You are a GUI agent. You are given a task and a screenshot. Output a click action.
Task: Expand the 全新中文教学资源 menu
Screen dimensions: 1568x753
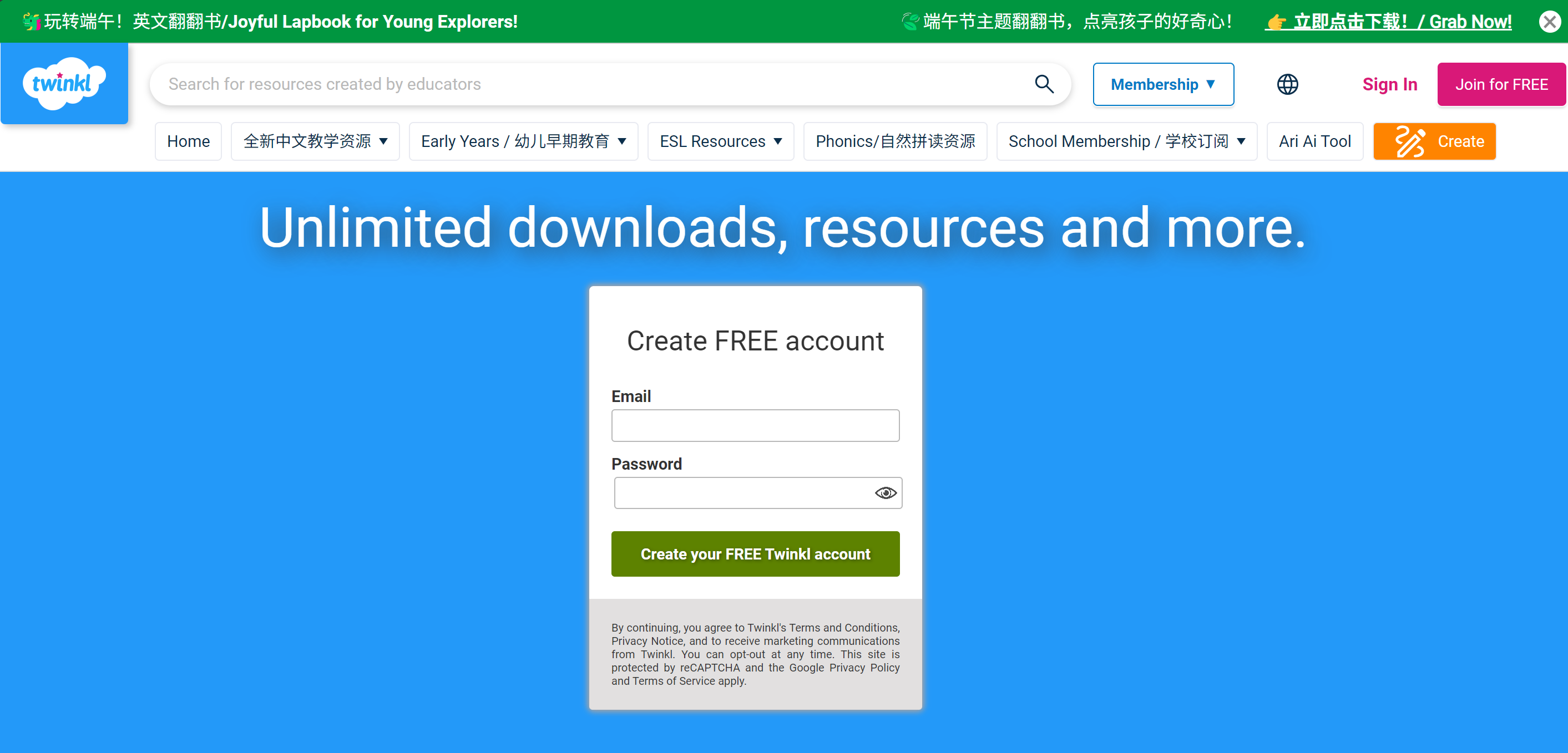pos(315,141)
